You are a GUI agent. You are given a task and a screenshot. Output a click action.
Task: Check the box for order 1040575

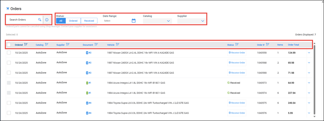[x=9, y=103]
